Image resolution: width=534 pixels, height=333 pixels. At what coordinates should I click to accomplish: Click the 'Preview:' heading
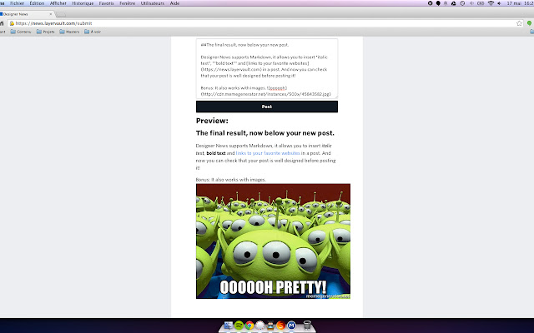coord(212,121)
